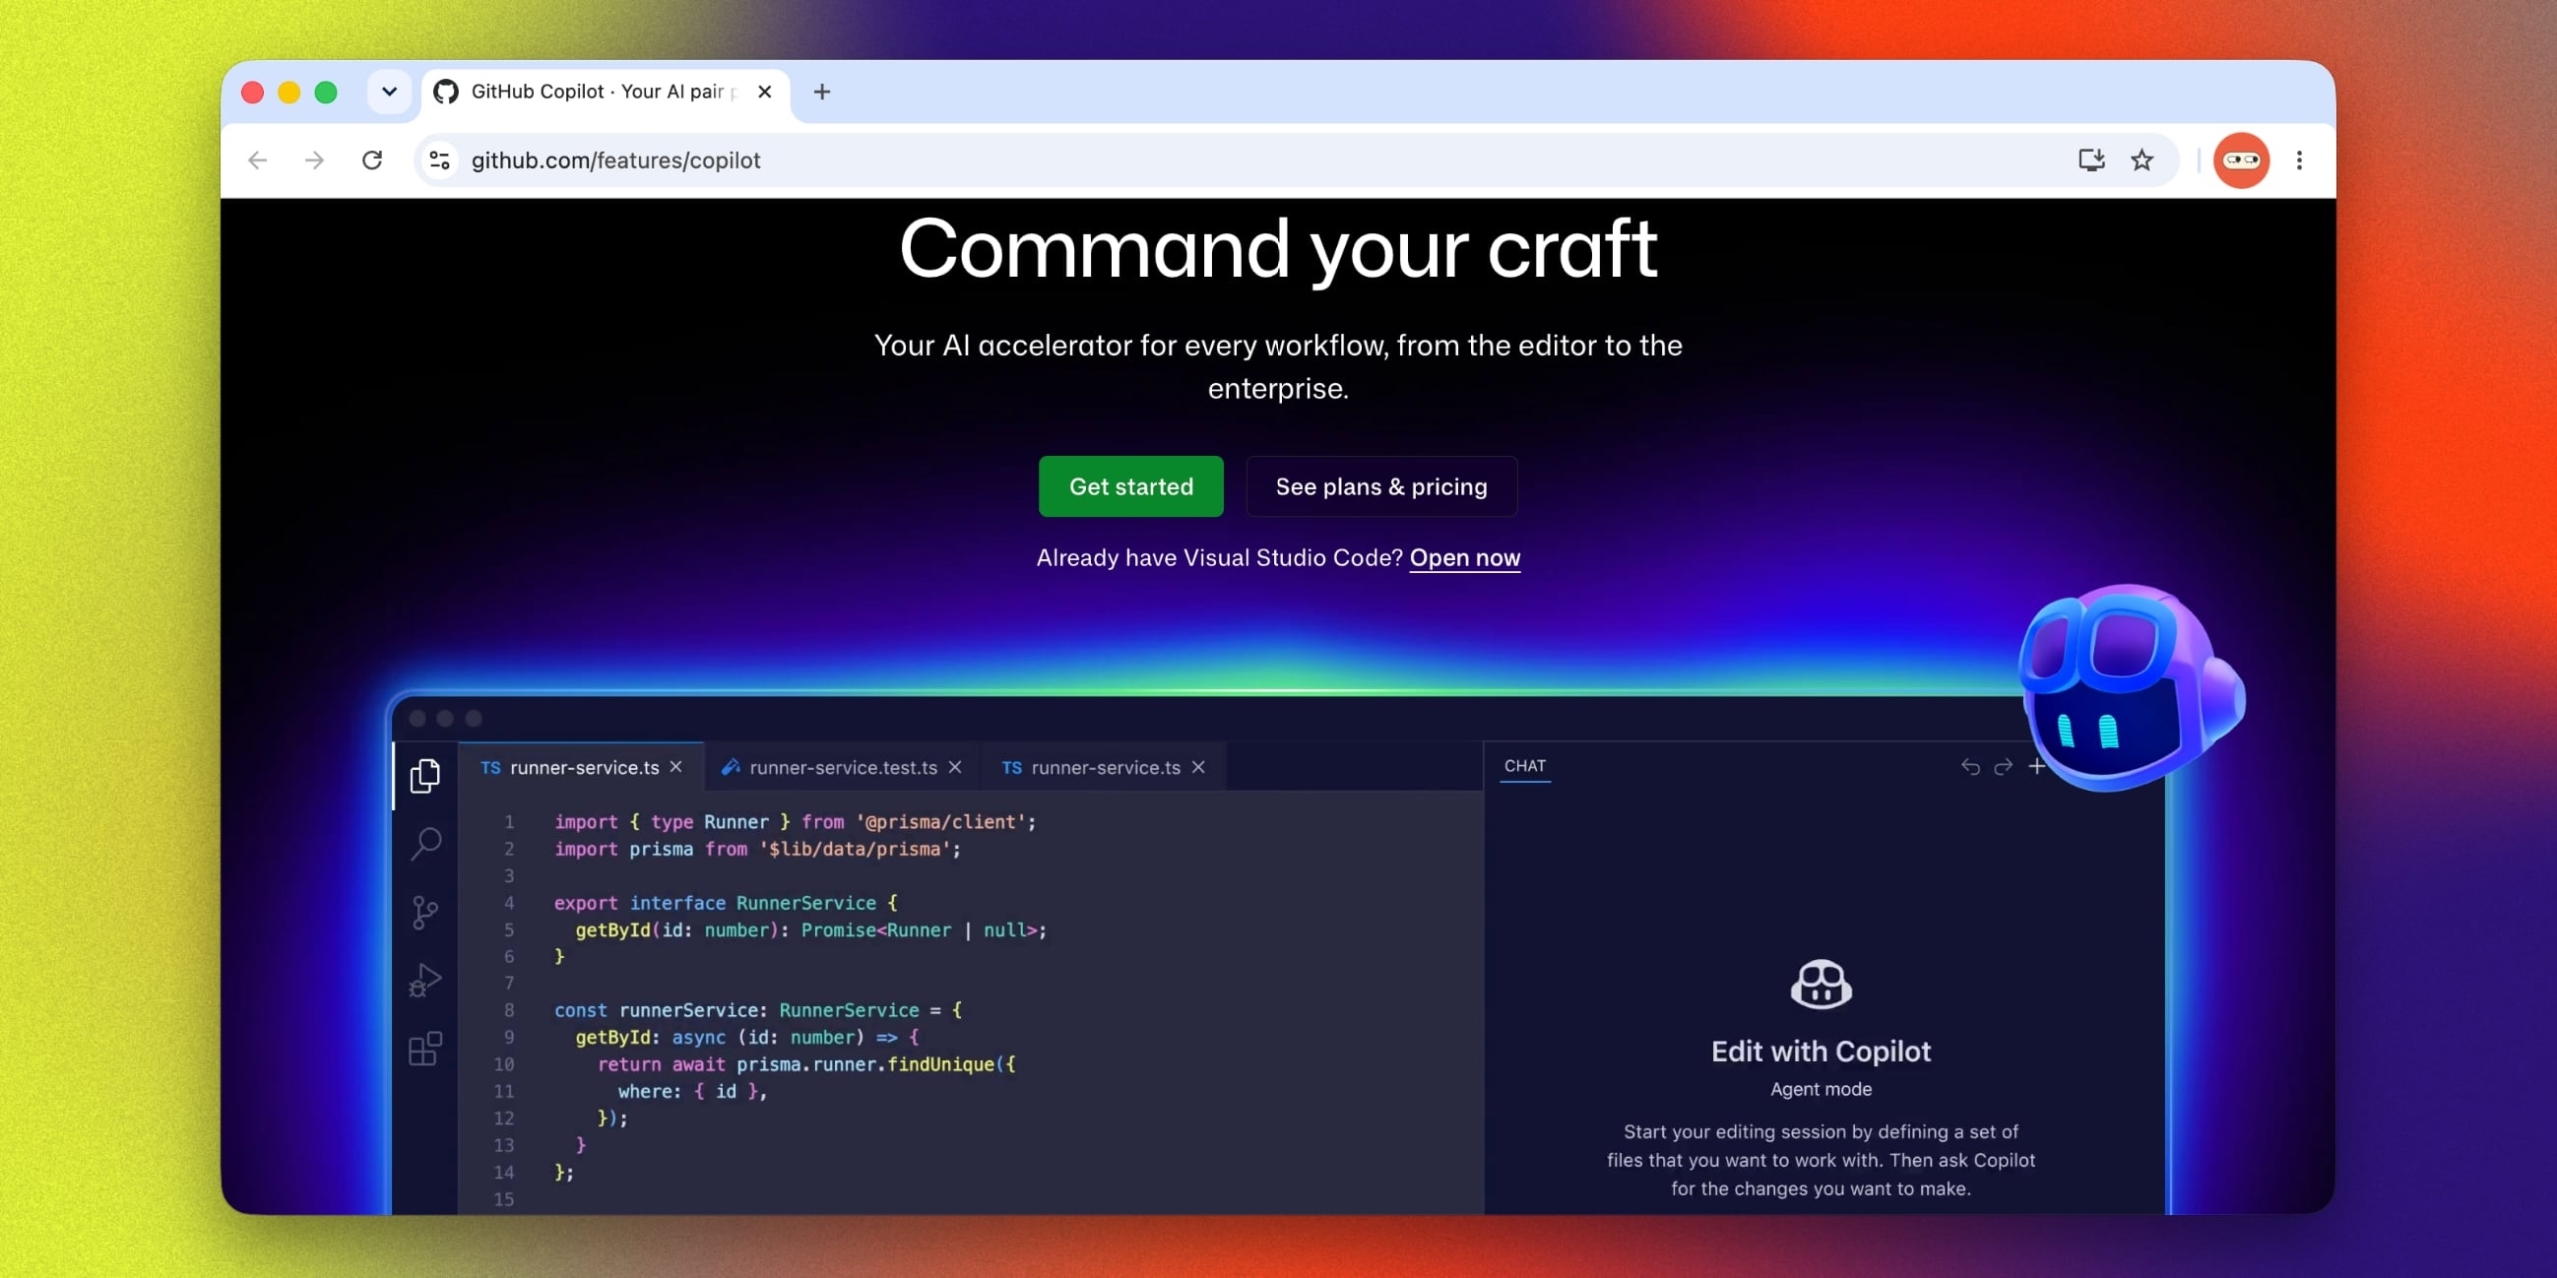Click the Get started button
This screenshot has width=2557, height=1278.
pos(1131,487)
